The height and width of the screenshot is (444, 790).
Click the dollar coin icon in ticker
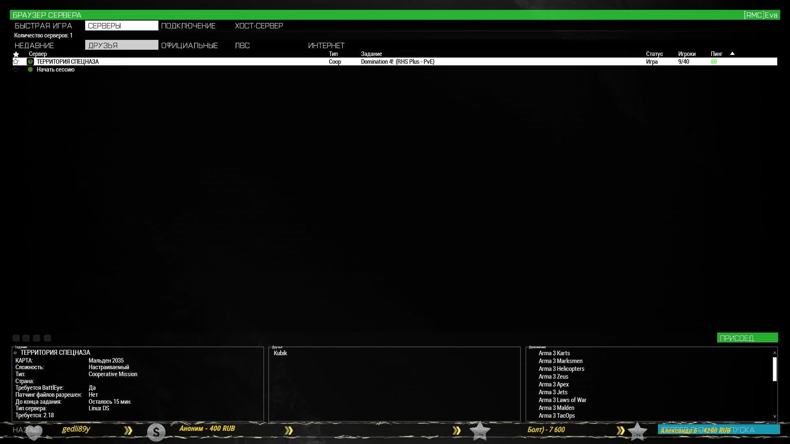coord(156,432)
